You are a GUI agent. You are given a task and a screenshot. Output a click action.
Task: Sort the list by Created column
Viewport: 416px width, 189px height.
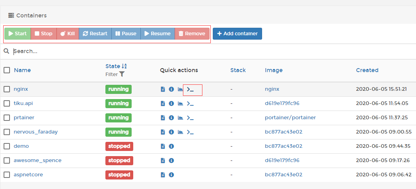[x=367, y=70]
